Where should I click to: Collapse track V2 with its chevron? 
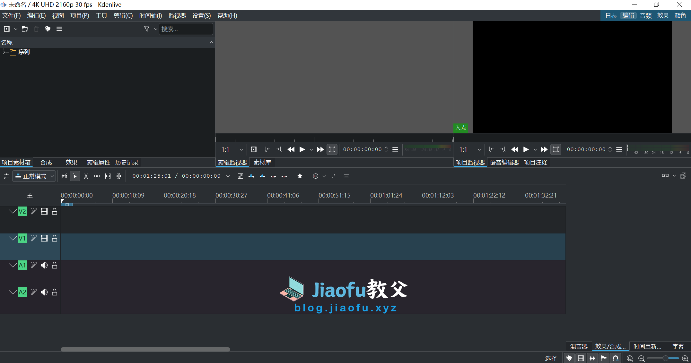tap(13, 212)
